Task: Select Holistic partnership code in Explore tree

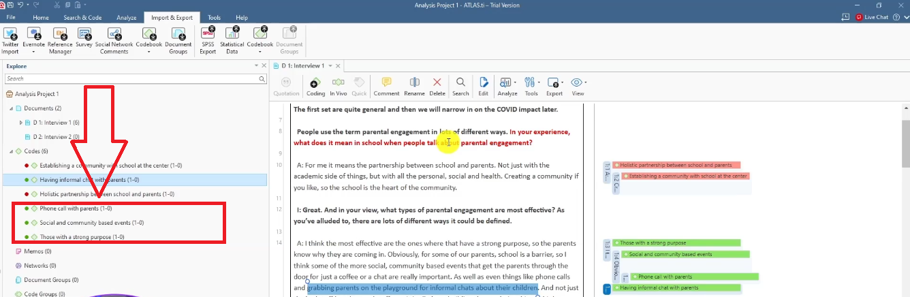Action: (x=106, y=194)
